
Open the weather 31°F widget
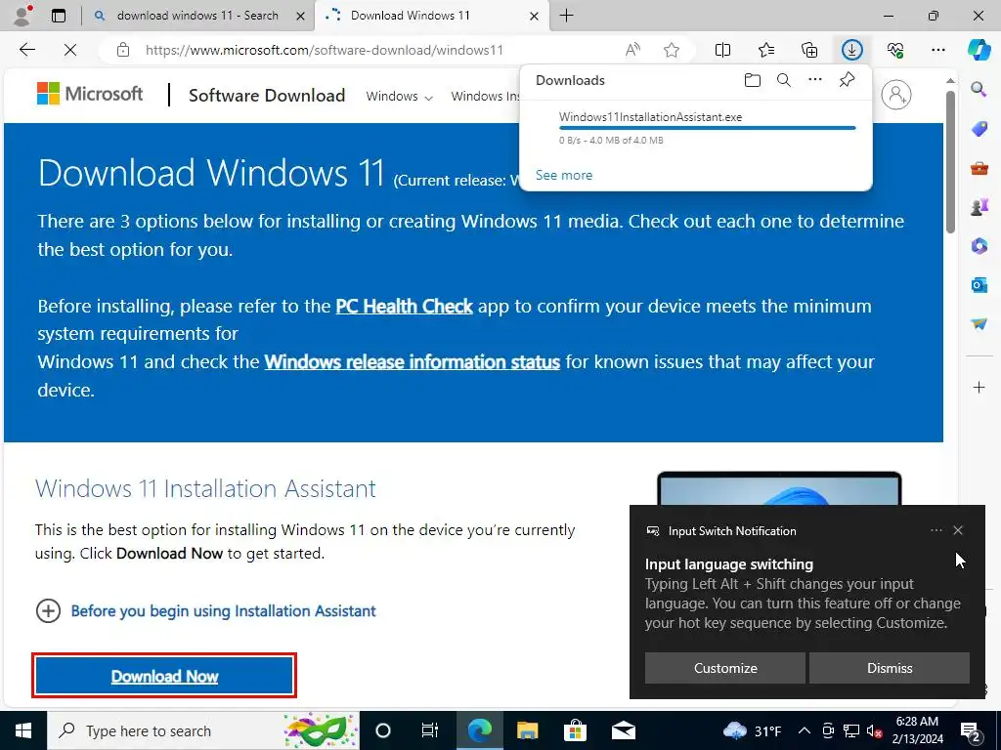pos(753,730)
